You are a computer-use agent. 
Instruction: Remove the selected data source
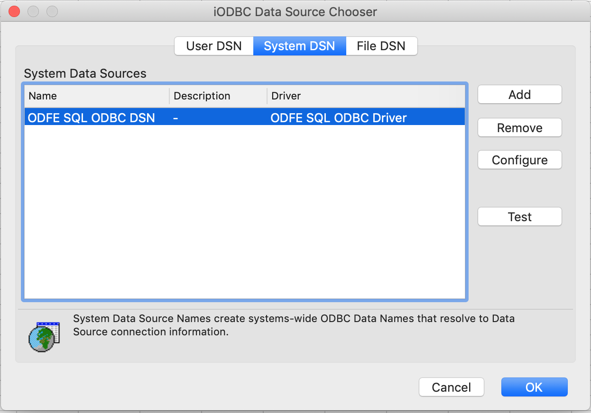tap(519, 128)
